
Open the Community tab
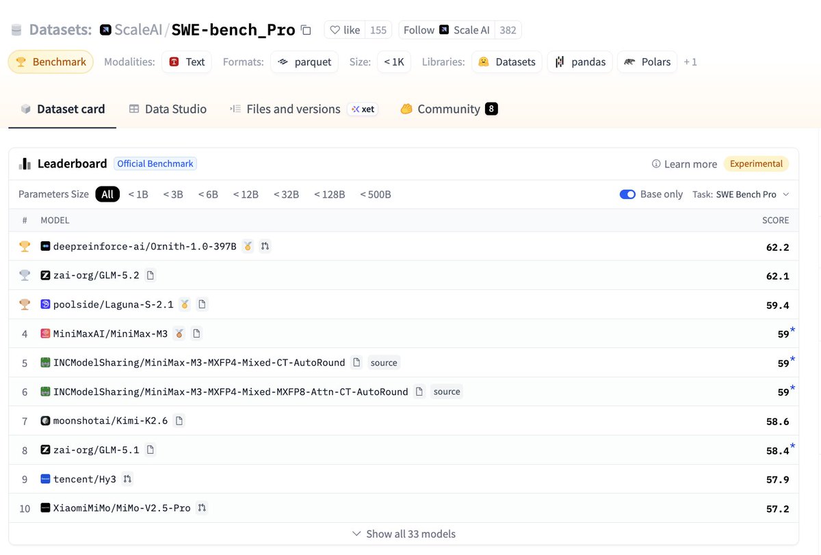[x=449, y=109]
